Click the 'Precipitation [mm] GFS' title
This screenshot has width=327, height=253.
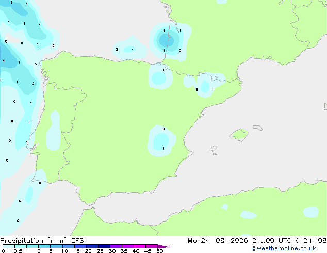click(42, 241)
